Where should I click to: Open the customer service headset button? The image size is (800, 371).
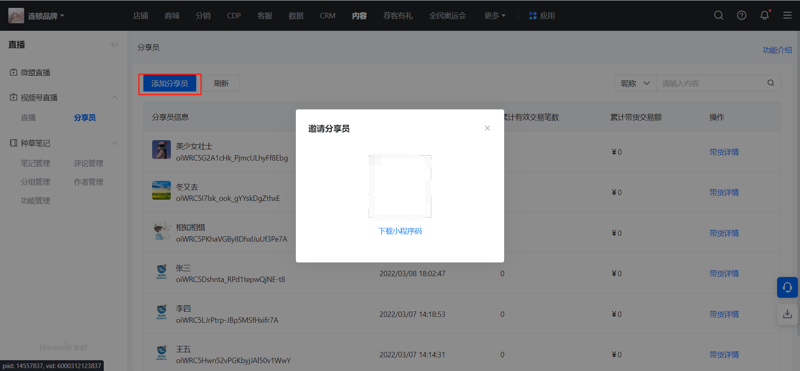787,287
